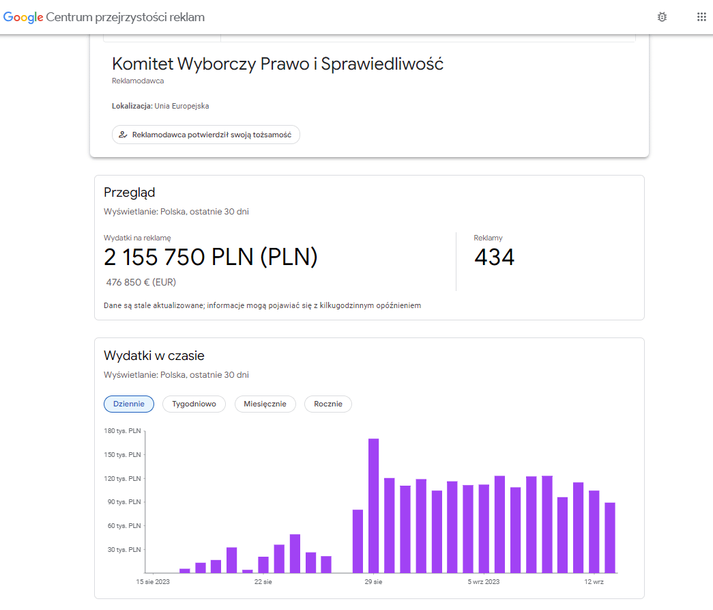This screenshot has height=610, width=713.
Task: Select the Dziennie daily view chip
Action: [129, 404]
